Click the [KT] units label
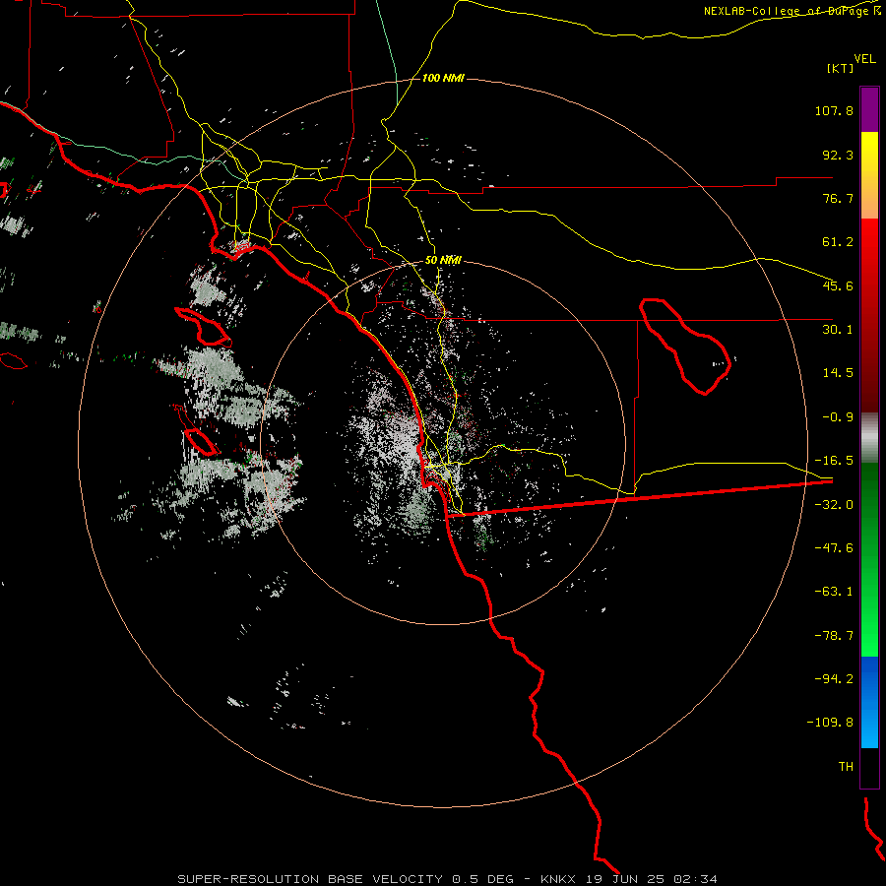The height and width of the screenshot is (886, 886). click(x=841, y=68)
